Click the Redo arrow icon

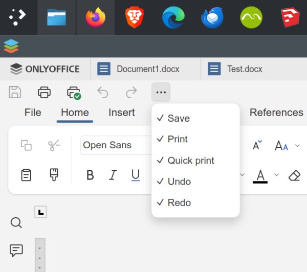pos(131,92)
